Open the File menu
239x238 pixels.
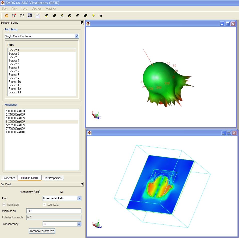coord(4,8)
